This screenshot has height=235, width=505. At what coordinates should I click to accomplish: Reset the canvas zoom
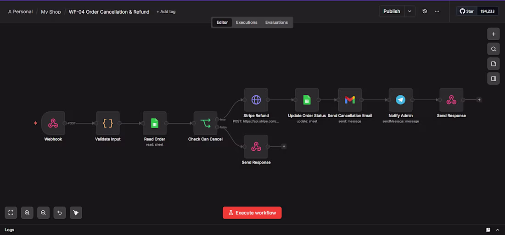click(60, 213)
